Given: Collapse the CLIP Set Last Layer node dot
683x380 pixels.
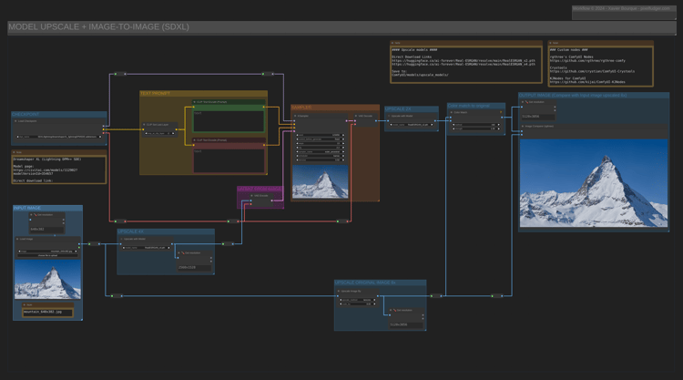Looking at the screenshot, I should click(144, 125).
